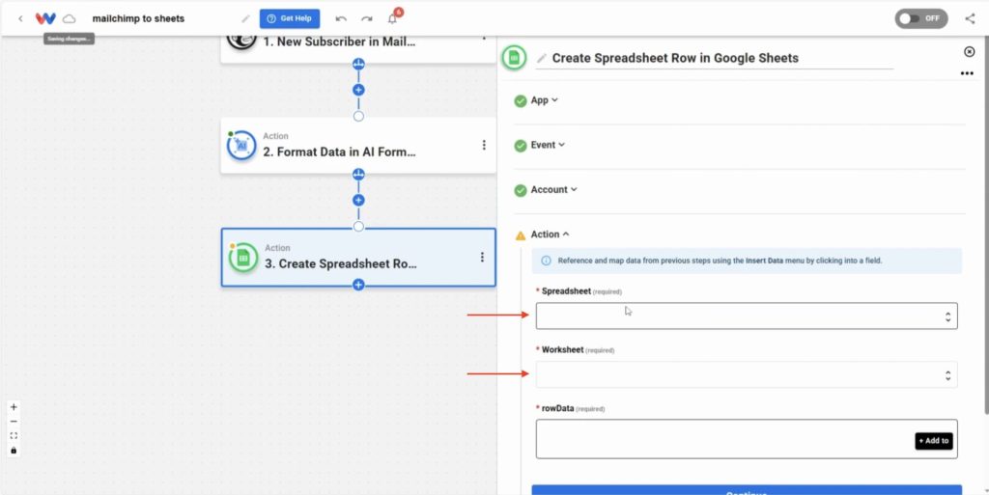Lock the canvas with padlock icon
989x495 pixels.
click(x=14, y=451)
